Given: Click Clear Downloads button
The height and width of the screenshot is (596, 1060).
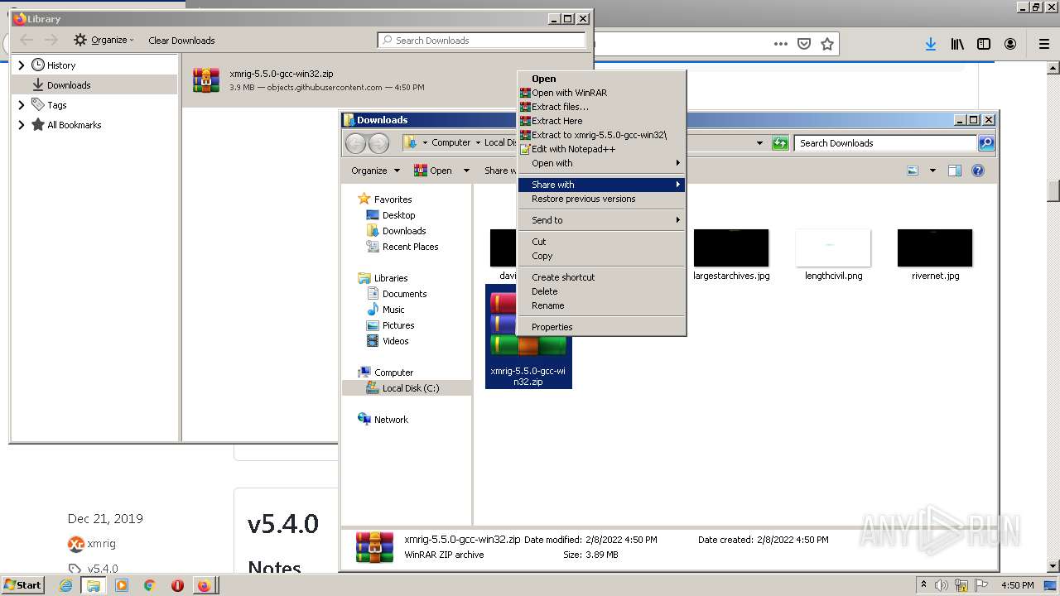Looking at the screenshot, I should 181,40.
